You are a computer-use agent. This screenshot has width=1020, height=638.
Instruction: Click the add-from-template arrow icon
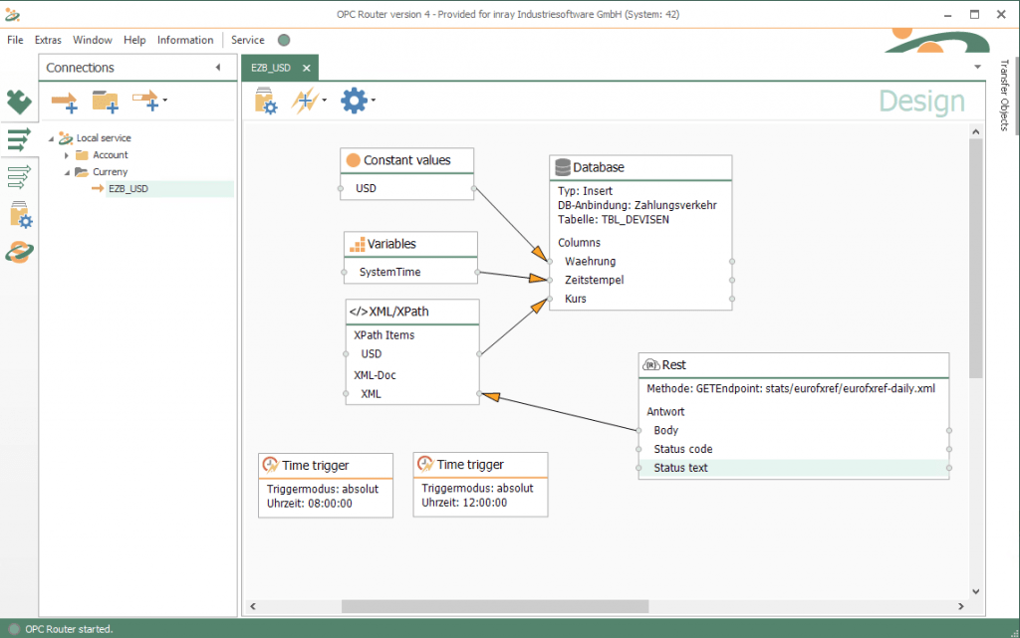click(145, 101)
